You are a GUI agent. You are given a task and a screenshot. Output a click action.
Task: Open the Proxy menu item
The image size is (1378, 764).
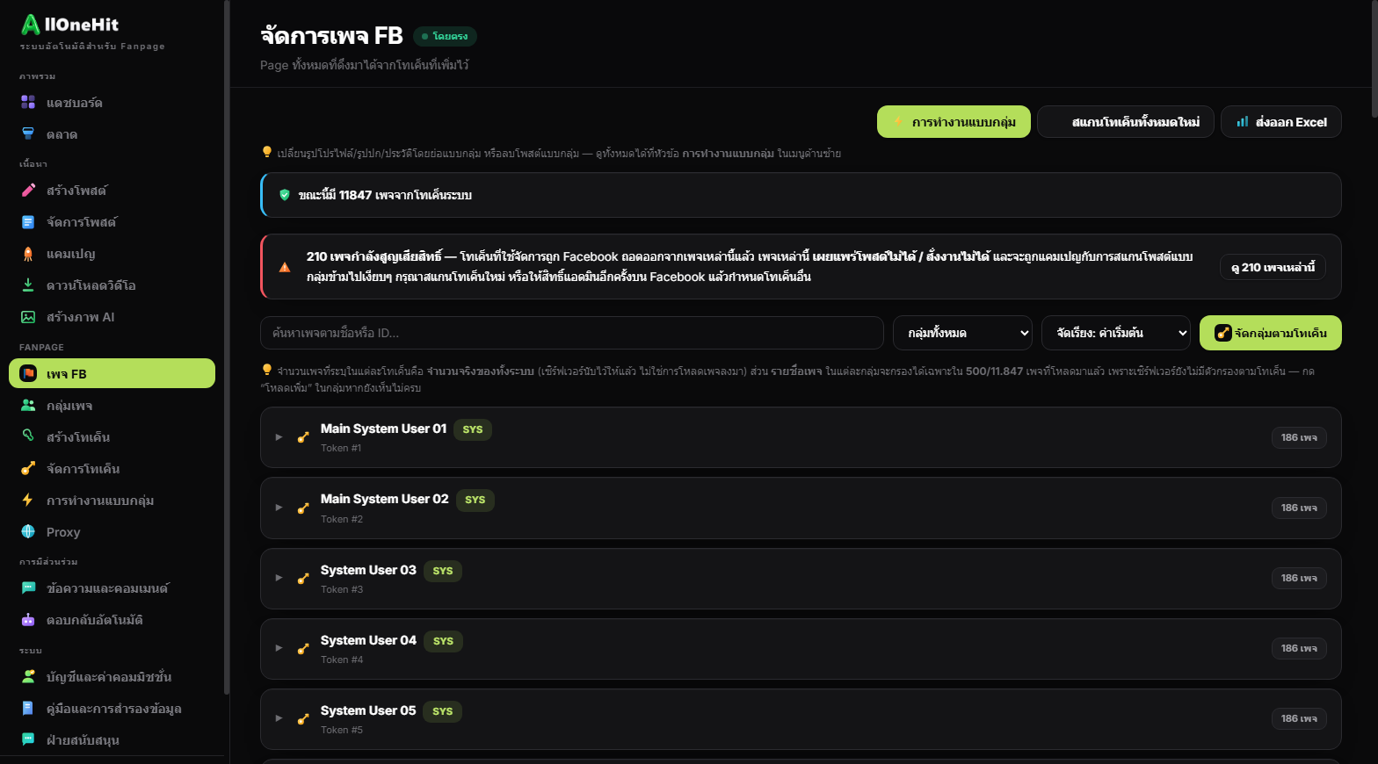[x=112, y=532]
